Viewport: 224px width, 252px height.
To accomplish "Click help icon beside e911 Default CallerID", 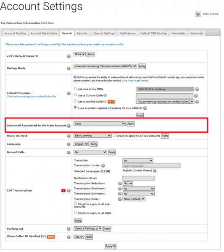I will point(69,56).
